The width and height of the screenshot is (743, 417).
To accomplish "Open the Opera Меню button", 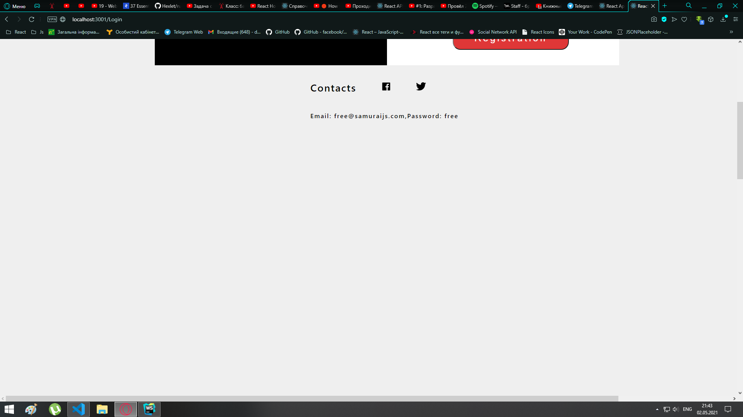I will [x=15, y=6].
